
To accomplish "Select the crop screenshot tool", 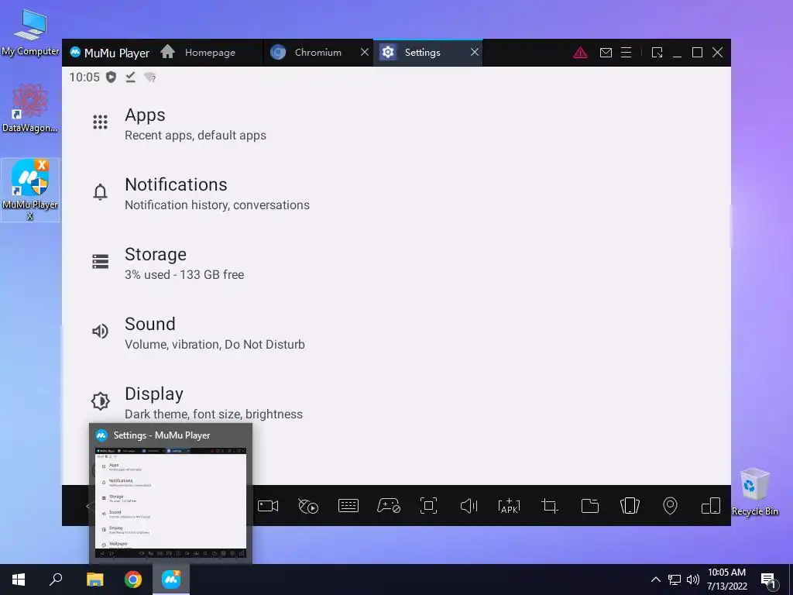I will coord(549,505).
